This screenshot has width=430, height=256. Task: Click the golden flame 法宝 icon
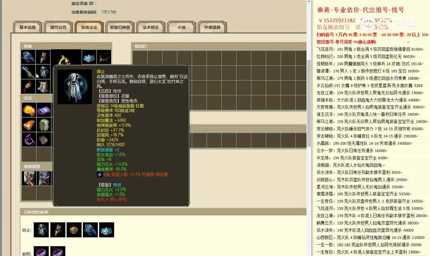point(29,110)
